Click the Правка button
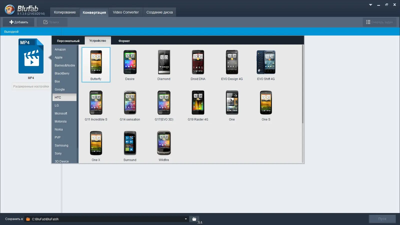Screen dimensions: 400x225 tap(52, 22)
